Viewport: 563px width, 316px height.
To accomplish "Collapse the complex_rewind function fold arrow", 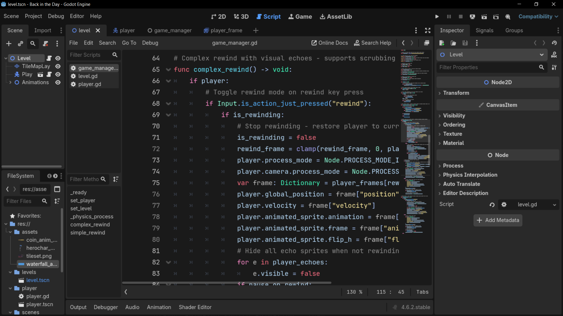I will click(x=168, y=70).
